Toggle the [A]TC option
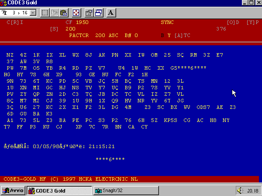 point(182,35)
